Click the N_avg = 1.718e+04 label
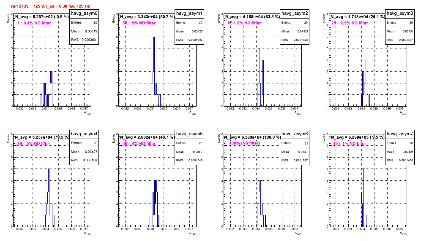This screenshot has width=421, height=241. [x=358, y=16]
